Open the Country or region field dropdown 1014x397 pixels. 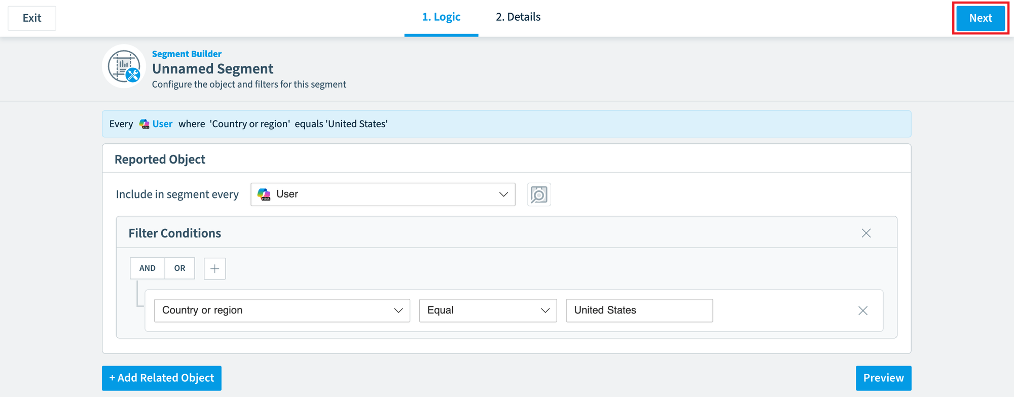pyautogui.click(x=282, y=310)
